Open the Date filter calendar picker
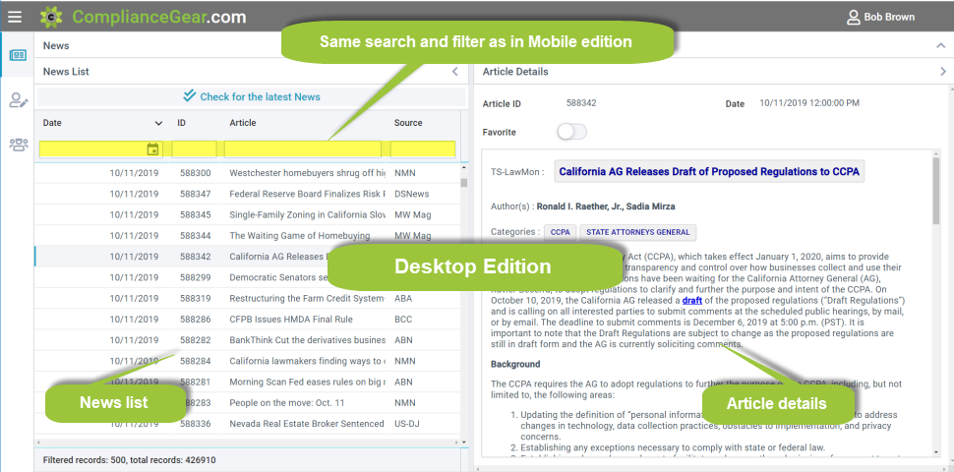Viewport: 954px width, 472px height. [152, 149]
